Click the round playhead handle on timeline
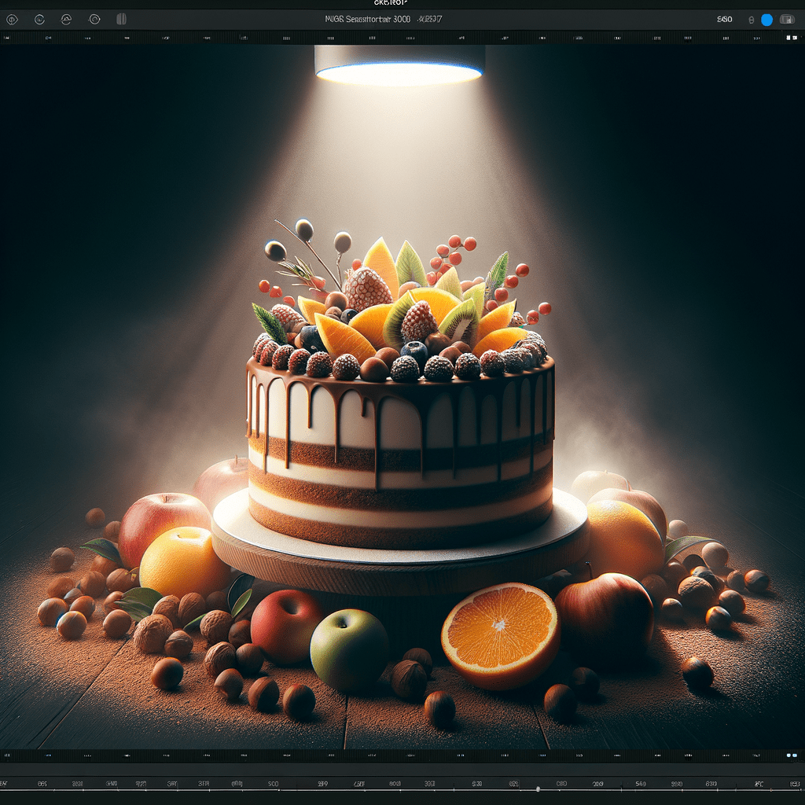This screenshot has width=805, height=805. pos(538,789)
